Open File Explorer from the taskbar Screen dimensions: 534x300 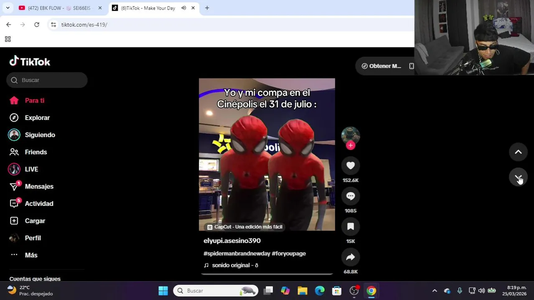pyautogui.click(x=303, y=291)
